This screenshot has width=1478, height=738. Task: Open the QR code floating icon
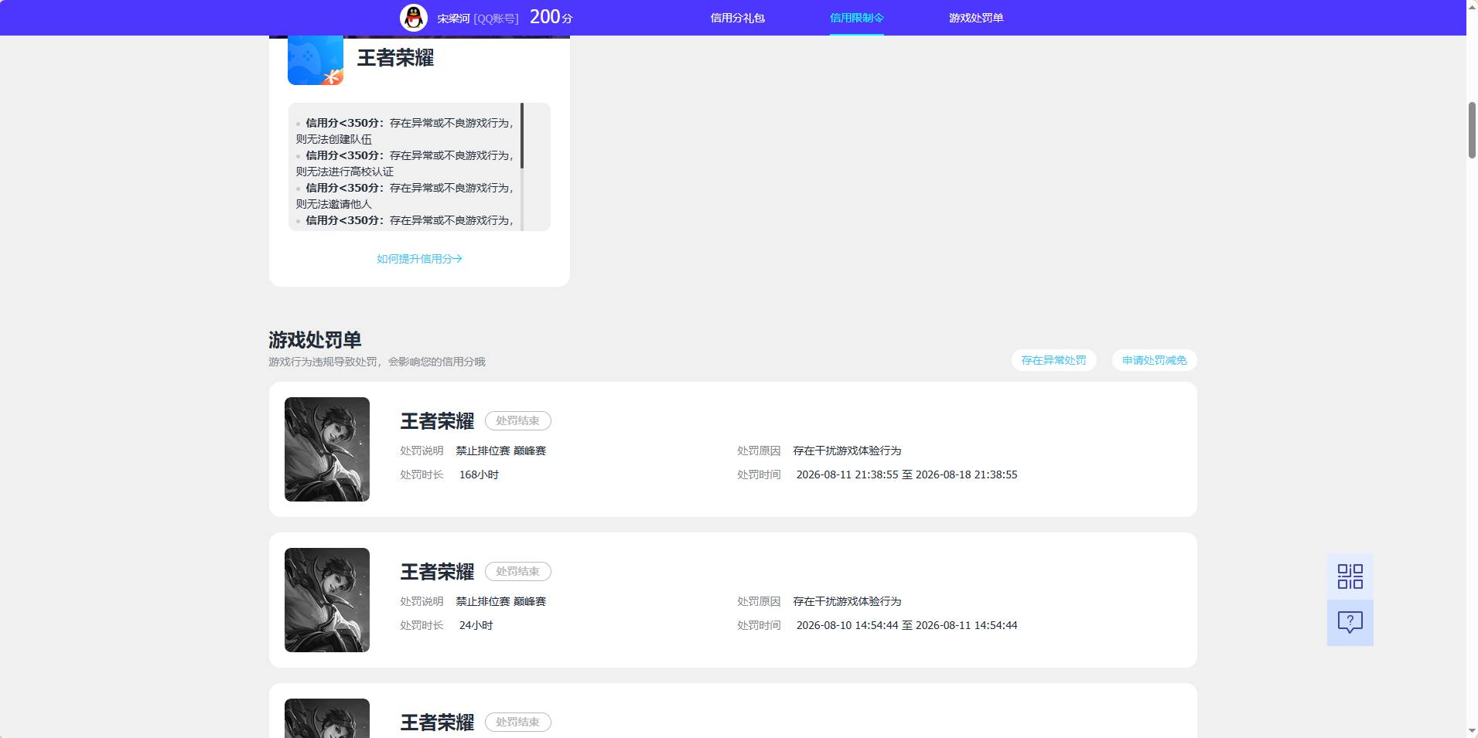click(1350, 576)
